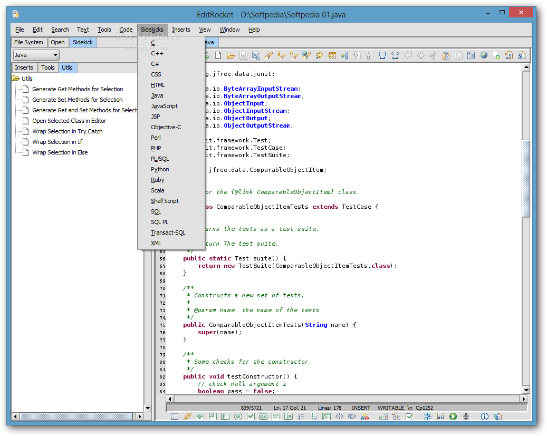Open the language dropdown showing Java
Viewport: 547px width, 436px height.
click(36, 55)
